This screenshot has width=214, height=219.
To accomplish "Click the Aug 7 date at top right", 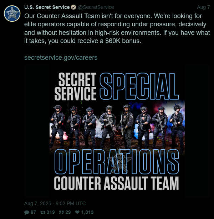I will [203, 7].
